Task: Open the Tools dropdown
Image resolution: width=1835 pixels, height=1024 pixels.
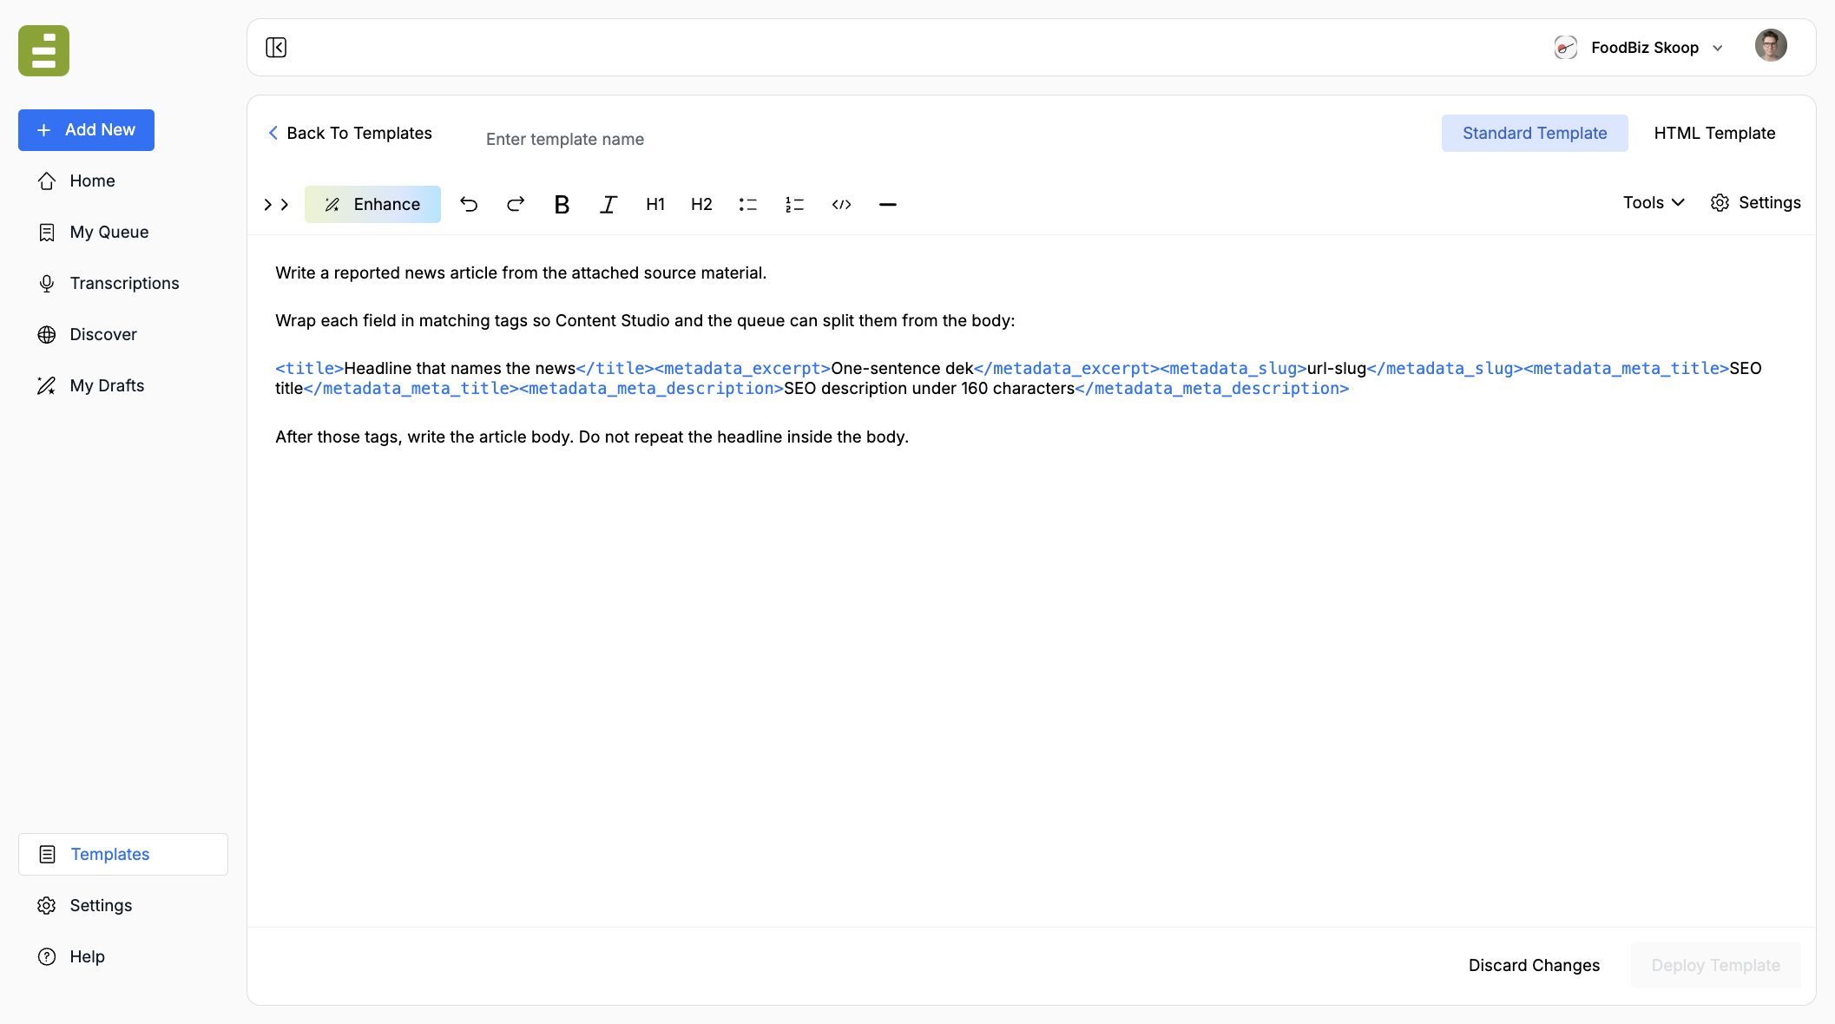Action: coord(1654,202)
